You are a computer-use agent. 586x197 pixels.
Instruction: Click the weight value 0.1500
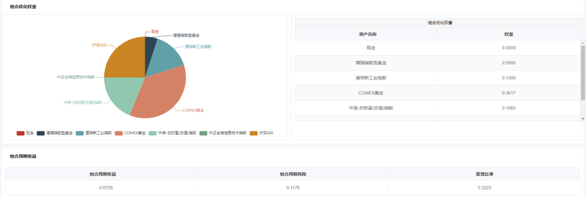click(x=509, y=78)
